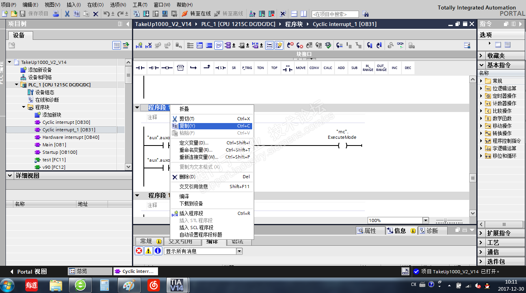Click the upload from device icon
Image resolution: width=526 pixels, height=293 pixels.
point(156,14)
